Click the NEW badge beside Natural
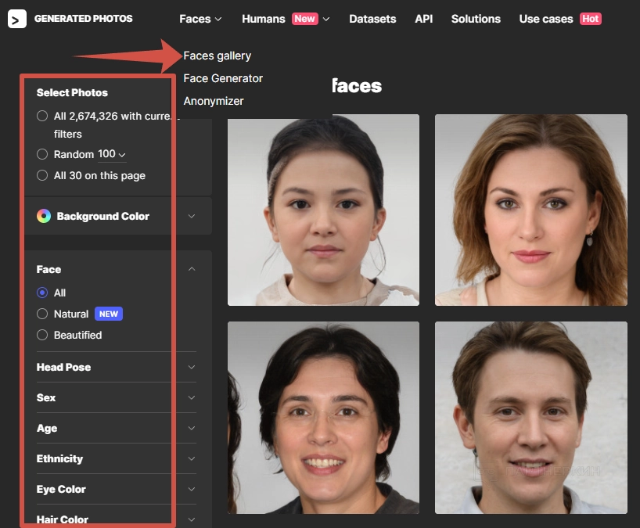Screen dimensions: 640x528 tap(109, 314)
